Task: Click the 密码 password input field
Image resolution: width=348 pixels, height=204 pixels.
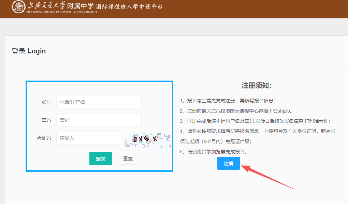Action: point(99,120)
